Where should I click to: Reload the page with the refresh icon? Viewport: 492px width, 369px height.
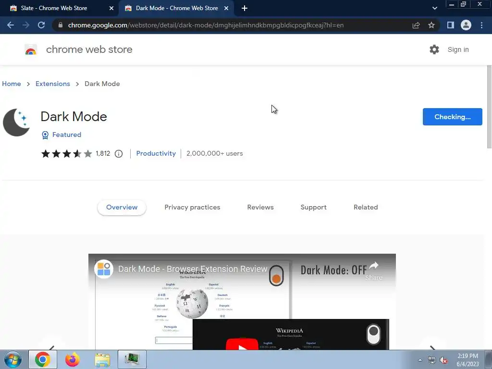click(x=41, y=25)
